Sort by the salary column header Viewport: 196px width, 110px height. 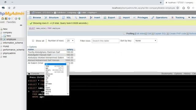(70, 50)
